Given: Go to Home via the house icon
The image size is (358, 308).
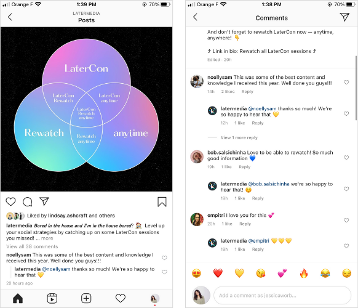Looking at the screenshot, I should (x=18, y=298).
